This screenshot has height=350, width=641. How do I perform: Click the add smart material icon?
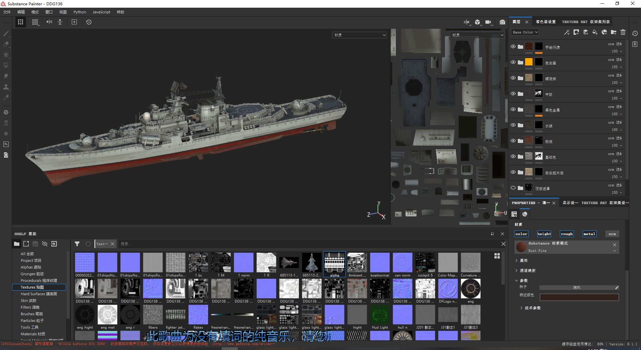[x=604, y=32]
